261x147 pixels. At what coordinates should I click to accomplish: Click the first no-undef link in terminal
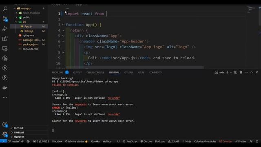point(113,98)
